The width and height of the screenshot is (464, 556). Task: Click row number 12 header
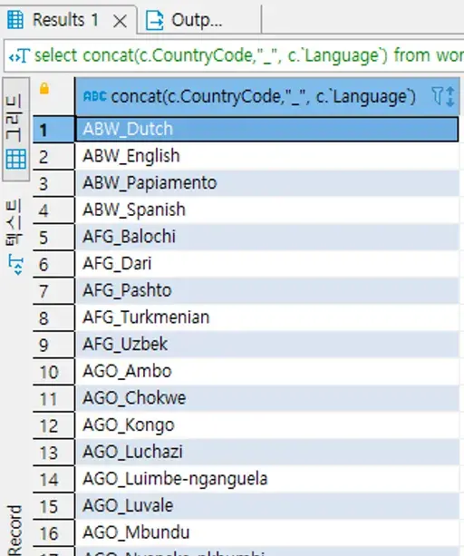[53, 426]
